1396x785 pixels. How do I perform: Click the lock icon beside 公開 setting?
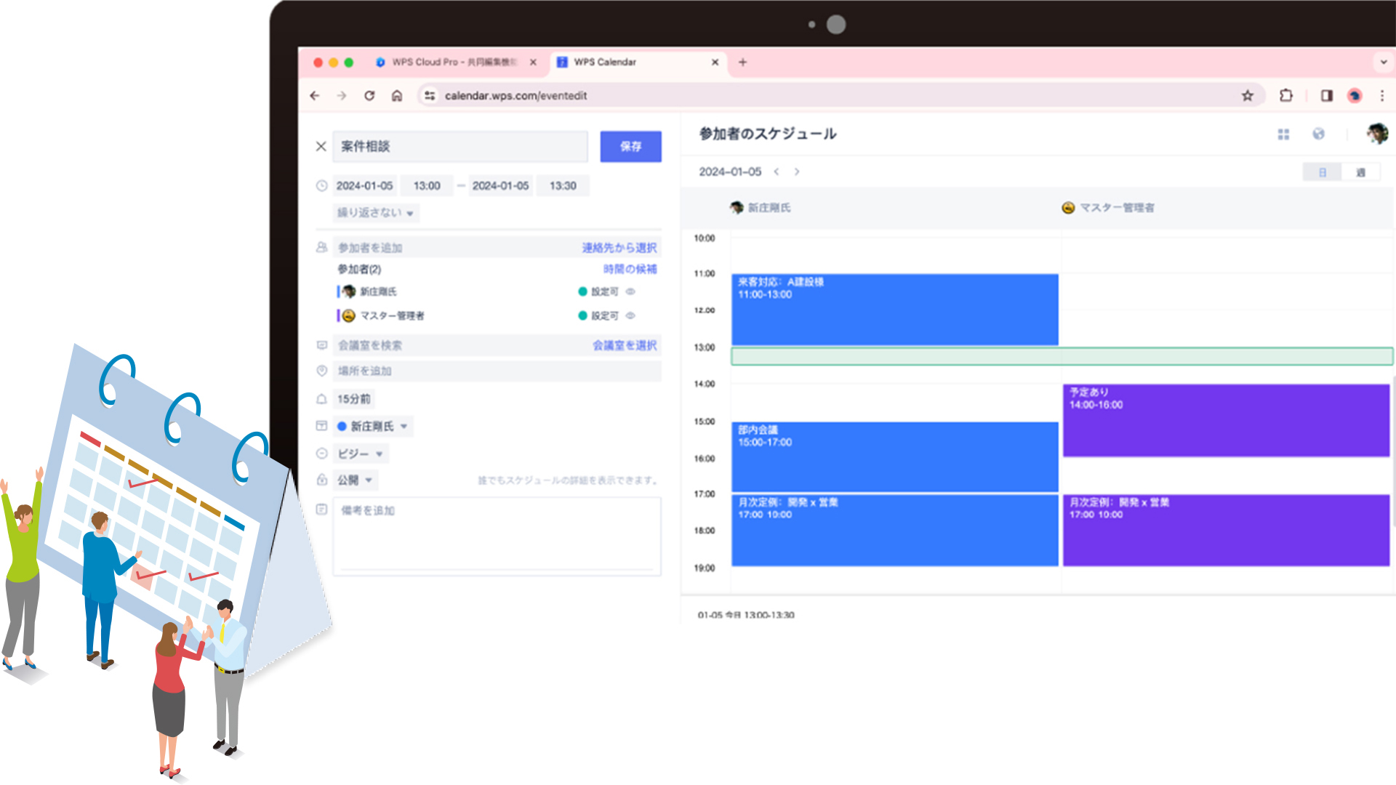point(321,480)
